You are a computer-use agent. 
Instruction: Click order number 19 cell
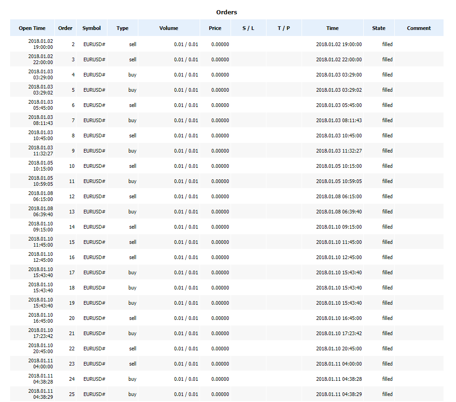[65, 303]
